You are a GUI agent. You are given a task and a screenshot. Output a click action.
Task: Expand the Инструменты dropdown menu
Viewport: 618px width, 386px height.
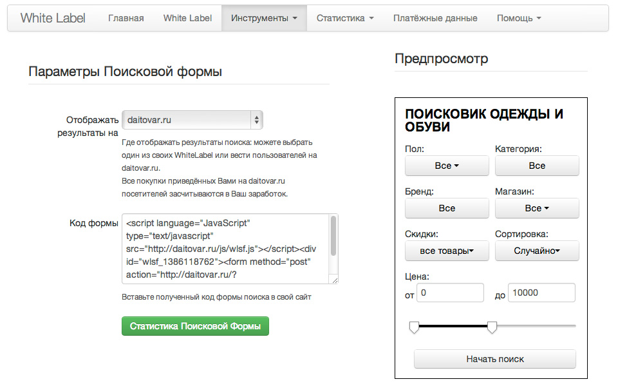tap(264, 18)
